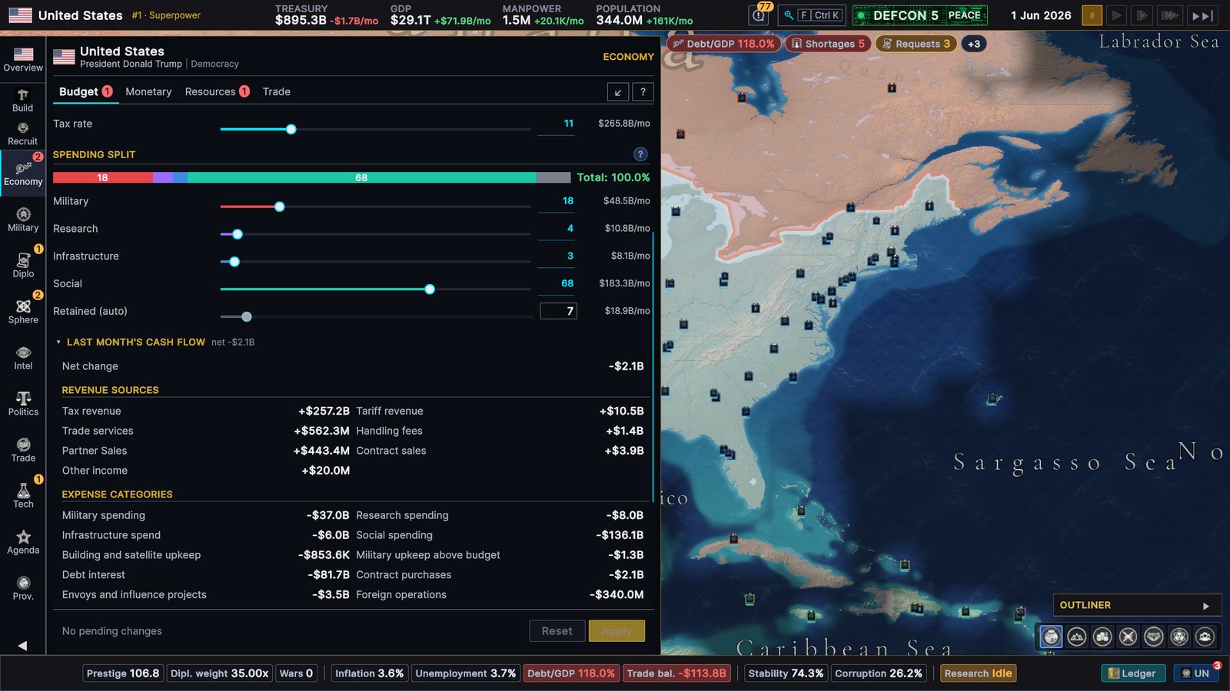Image resolution: width=1230 pixels, height=691 pixels.
Task: Expand the +3 extra alerts pill
Action: click(974, 44)
